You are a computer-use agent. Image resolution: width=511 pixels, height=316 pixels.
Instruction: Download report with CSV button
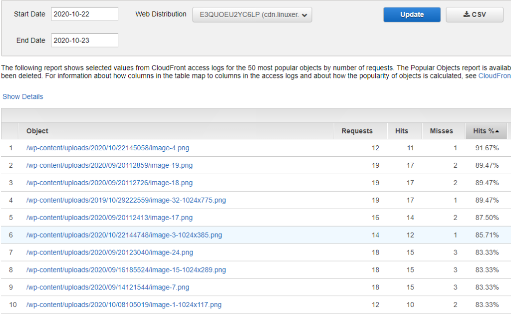click(474, 15)
